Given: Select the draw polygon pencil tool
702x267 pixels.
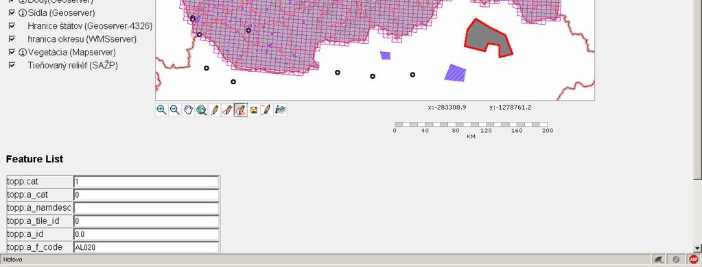Looking at the screenshot, I should tap(241, 110).
